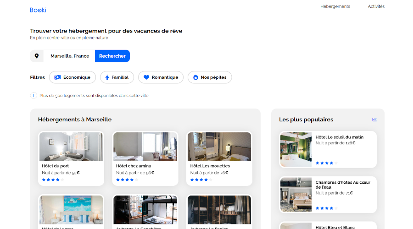
Task: Select the Romantique filter
Action: click(161, 77)
